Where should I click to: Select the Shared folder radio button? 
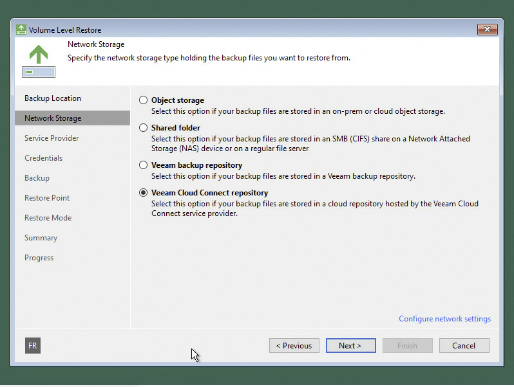(x=143, y=127)
